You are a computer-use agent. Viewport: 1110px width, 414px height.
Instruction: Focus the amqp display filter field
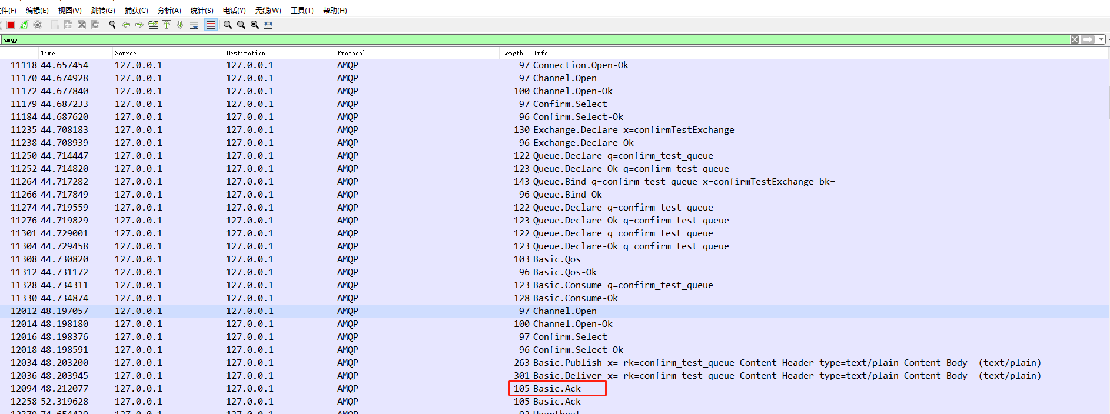pos(536,39)
